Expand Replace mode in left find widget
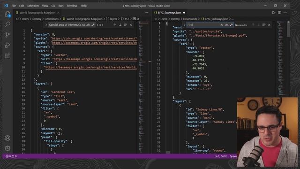The image size is (300, 169). click(x=46, y=25)
